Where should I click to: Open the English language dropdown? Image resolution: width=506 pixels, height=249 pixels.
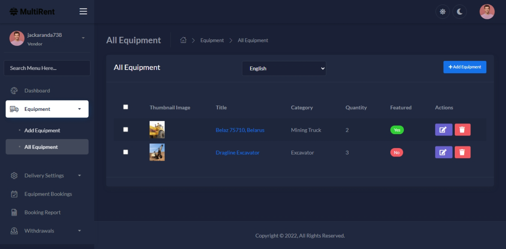[284, 69]
